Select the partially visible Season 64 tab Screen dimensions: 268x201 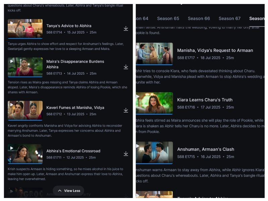click(142, 18)
